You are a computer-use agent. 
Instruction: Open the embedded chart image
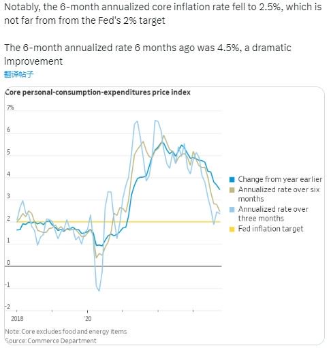point(164,216)
